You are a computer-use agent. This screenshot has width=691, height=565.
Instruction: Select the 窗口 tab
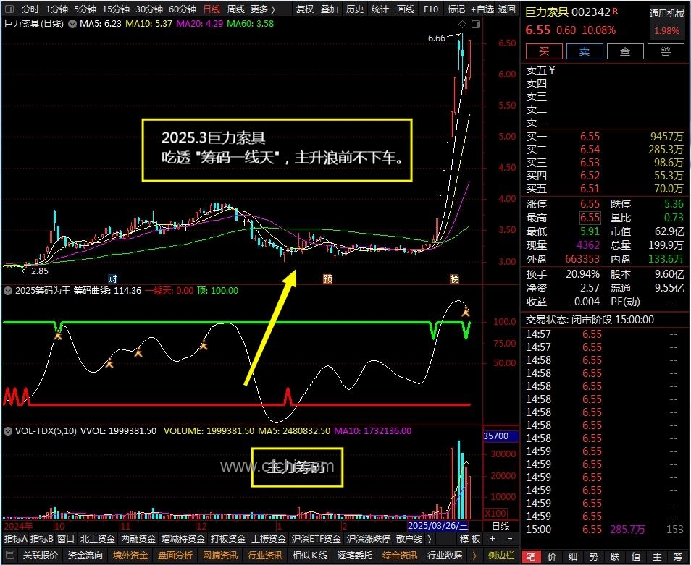[66, 539]
